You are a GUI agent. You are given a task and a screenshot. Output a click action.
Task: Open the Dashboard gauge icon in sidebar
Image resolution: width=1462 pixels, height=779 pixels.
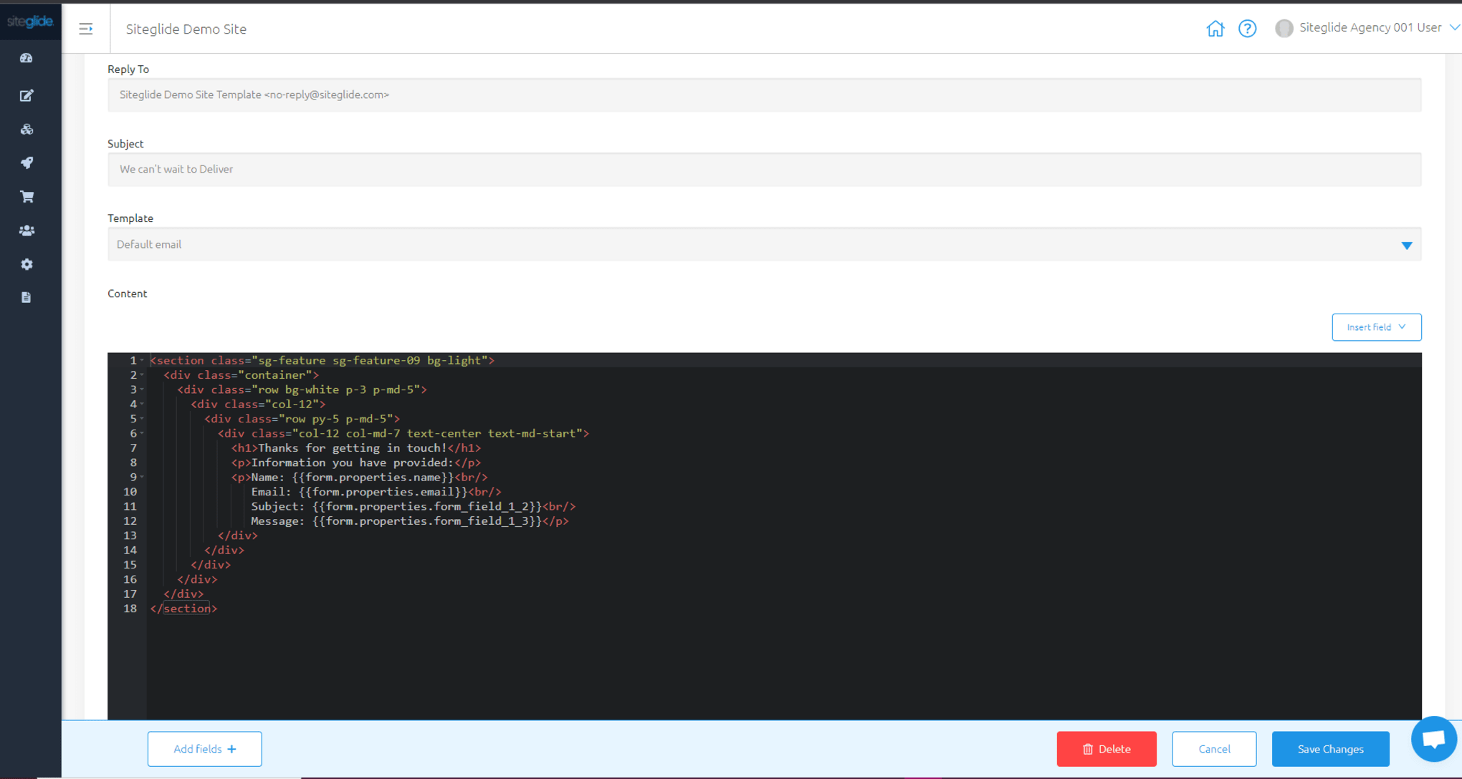pos(27,58)
